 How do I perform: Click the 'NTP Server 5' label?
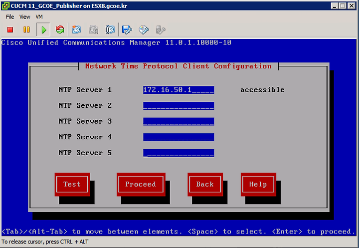click(x=85, y=153)
